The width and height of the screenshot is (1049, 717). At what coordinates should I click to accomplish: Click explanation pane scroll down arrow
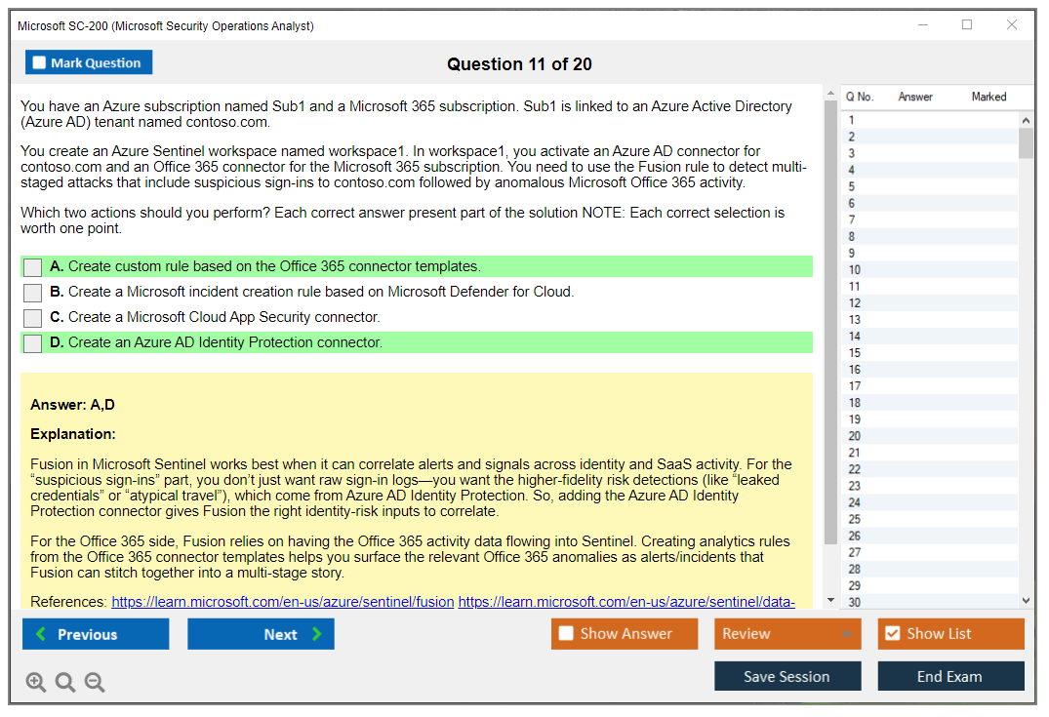pos(830,600)
